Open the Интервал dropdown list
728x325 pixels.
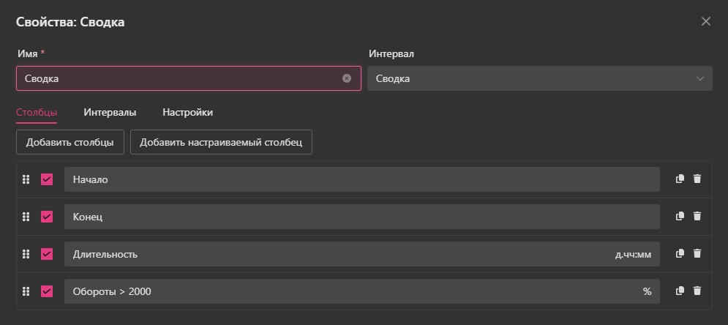click(x=539, y=78)
